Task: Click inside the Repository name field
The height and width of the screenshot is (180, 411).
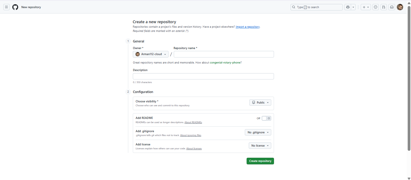Action: pyautogui.click(x=224, y=54)
